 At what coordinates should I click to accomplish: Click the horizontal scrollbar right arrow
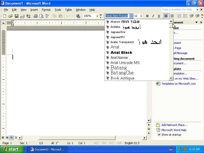[144, 138]
